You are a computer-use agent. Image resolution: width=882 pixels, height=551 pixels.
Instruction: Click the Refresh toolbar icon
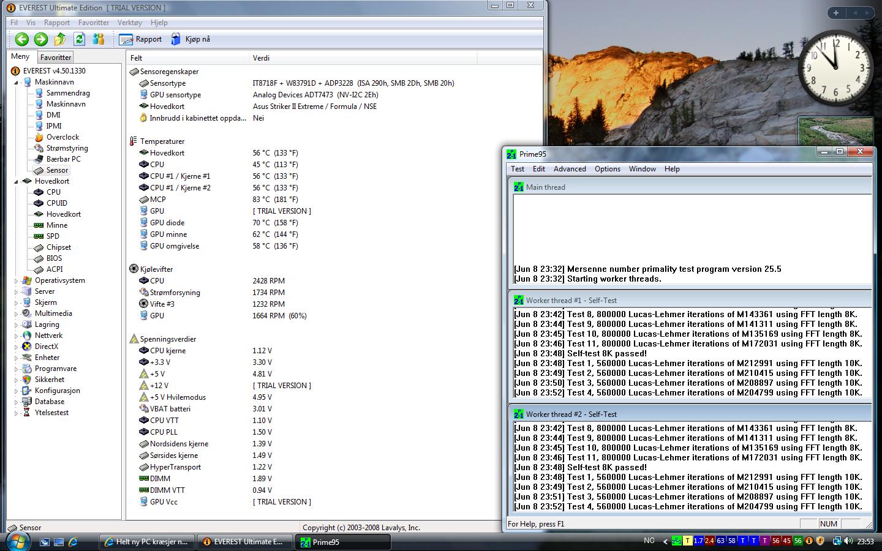[79, 39]
